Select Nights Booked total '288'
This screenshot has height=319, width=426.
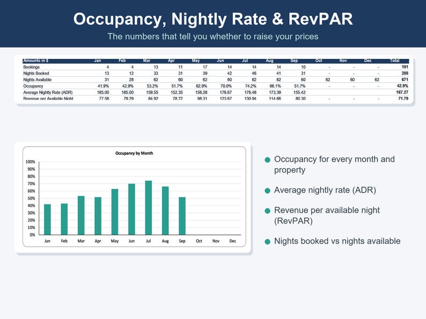(x=405, y=73)
